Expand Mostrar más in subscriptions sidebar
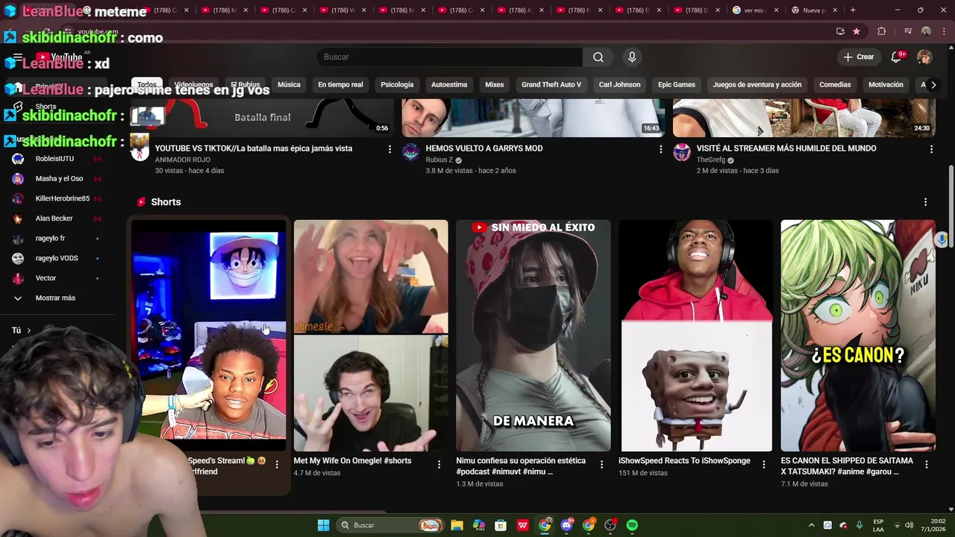This screenshot has height=537, width=955. 56,298
